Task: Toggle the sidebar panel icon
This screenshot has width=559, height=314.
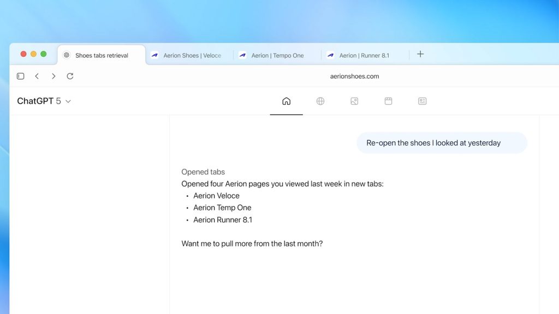Action: point(21,76)
